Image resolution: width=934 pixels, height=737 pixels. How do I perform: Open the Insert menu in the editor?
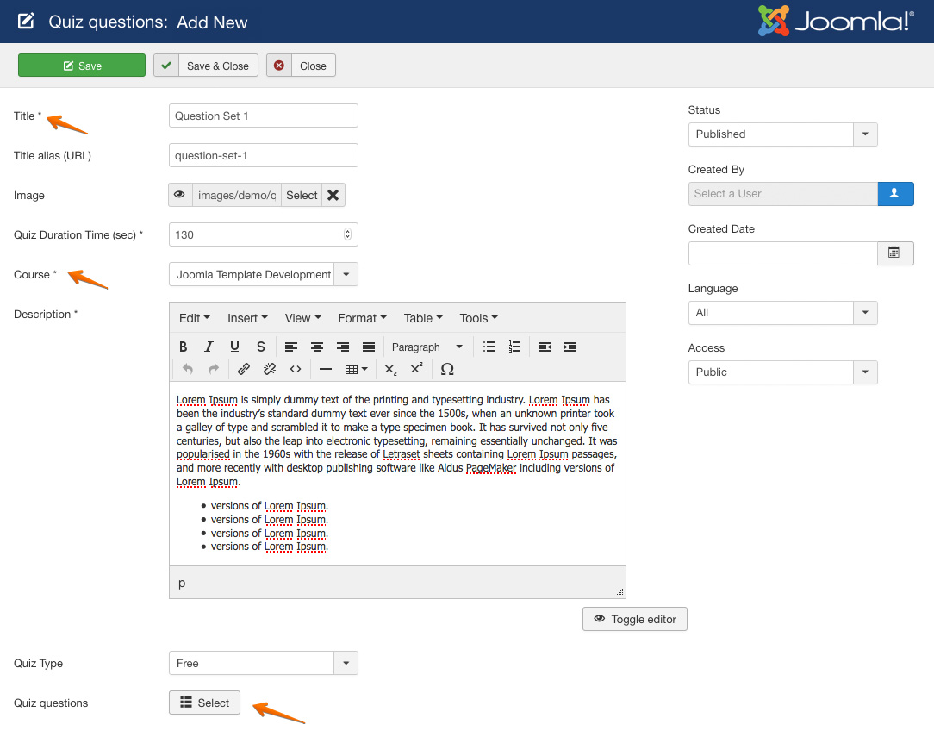point(247,318)
